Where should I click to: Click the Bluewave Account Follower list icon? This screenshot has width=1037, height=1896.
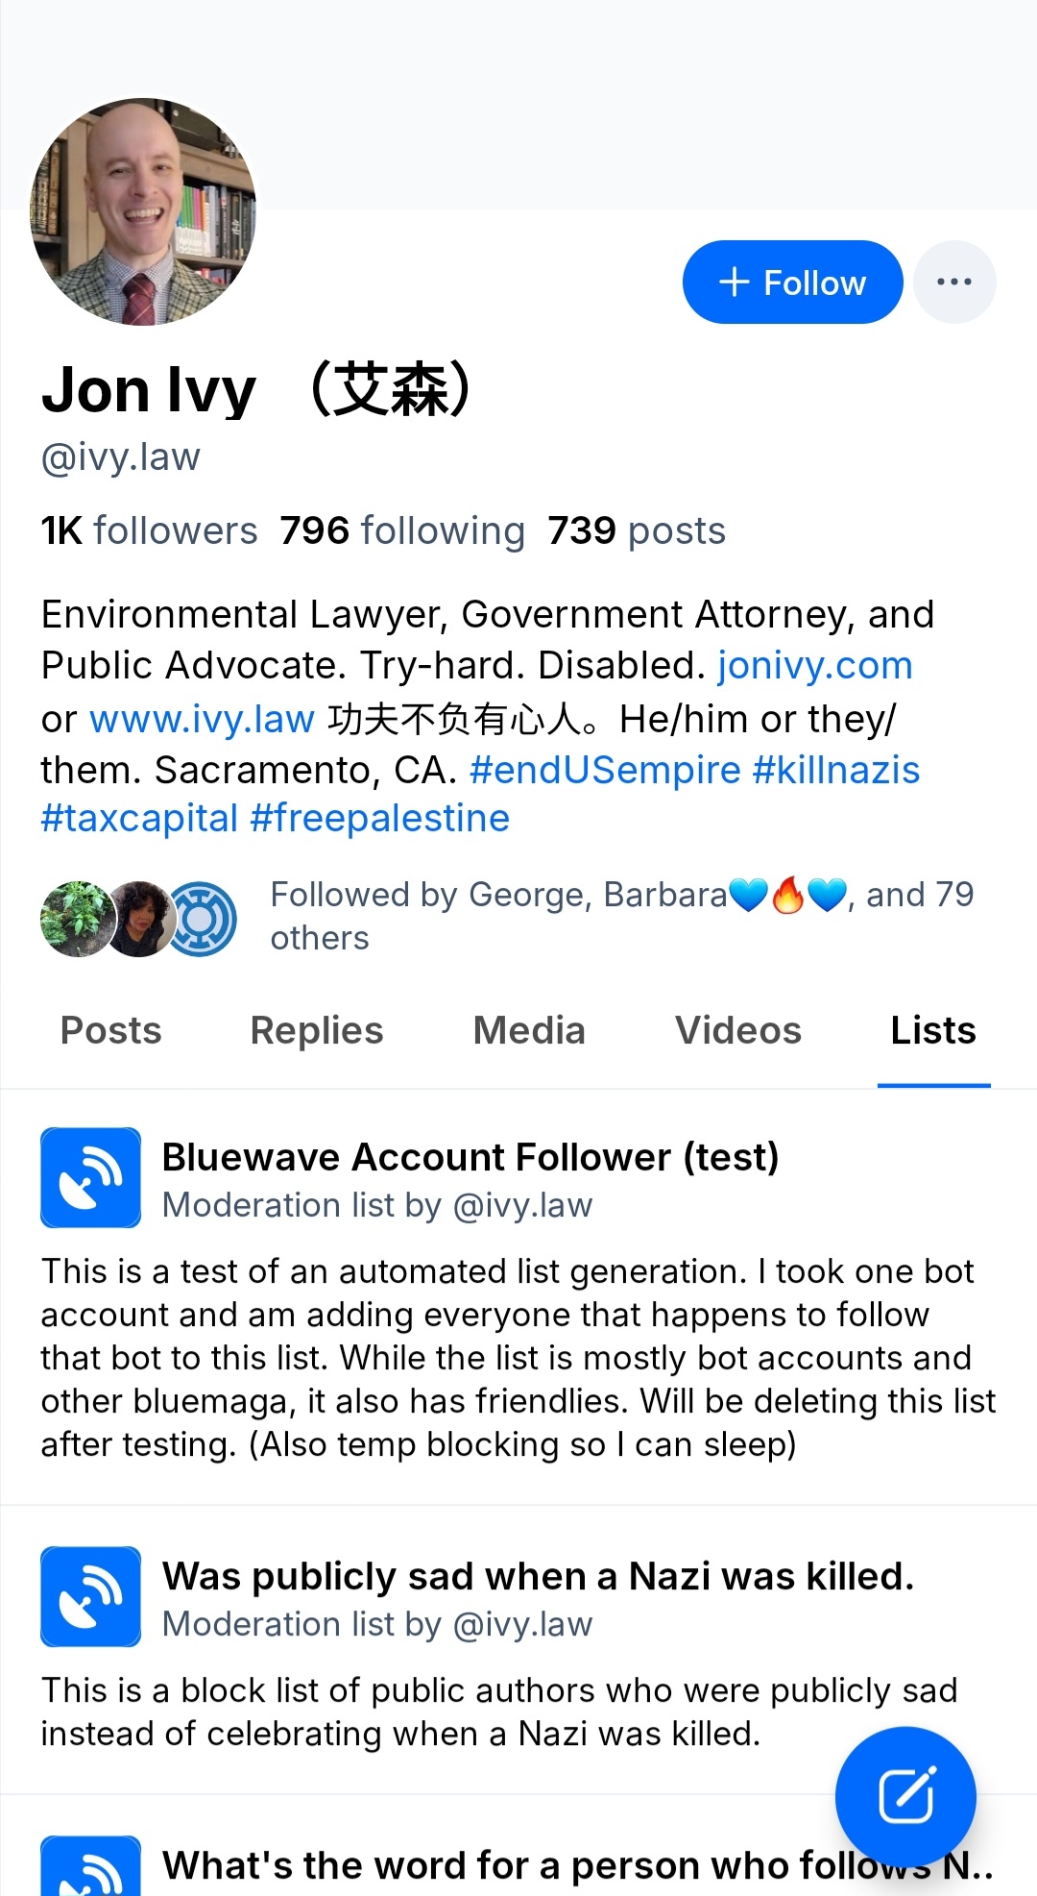90,1177
